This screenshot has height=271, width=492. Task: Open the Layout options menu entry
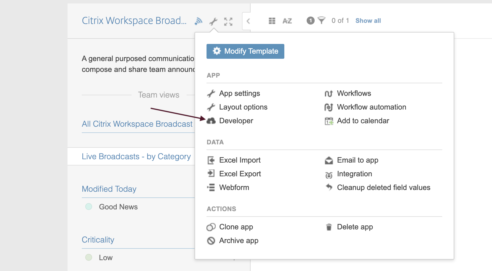[243, 107]
